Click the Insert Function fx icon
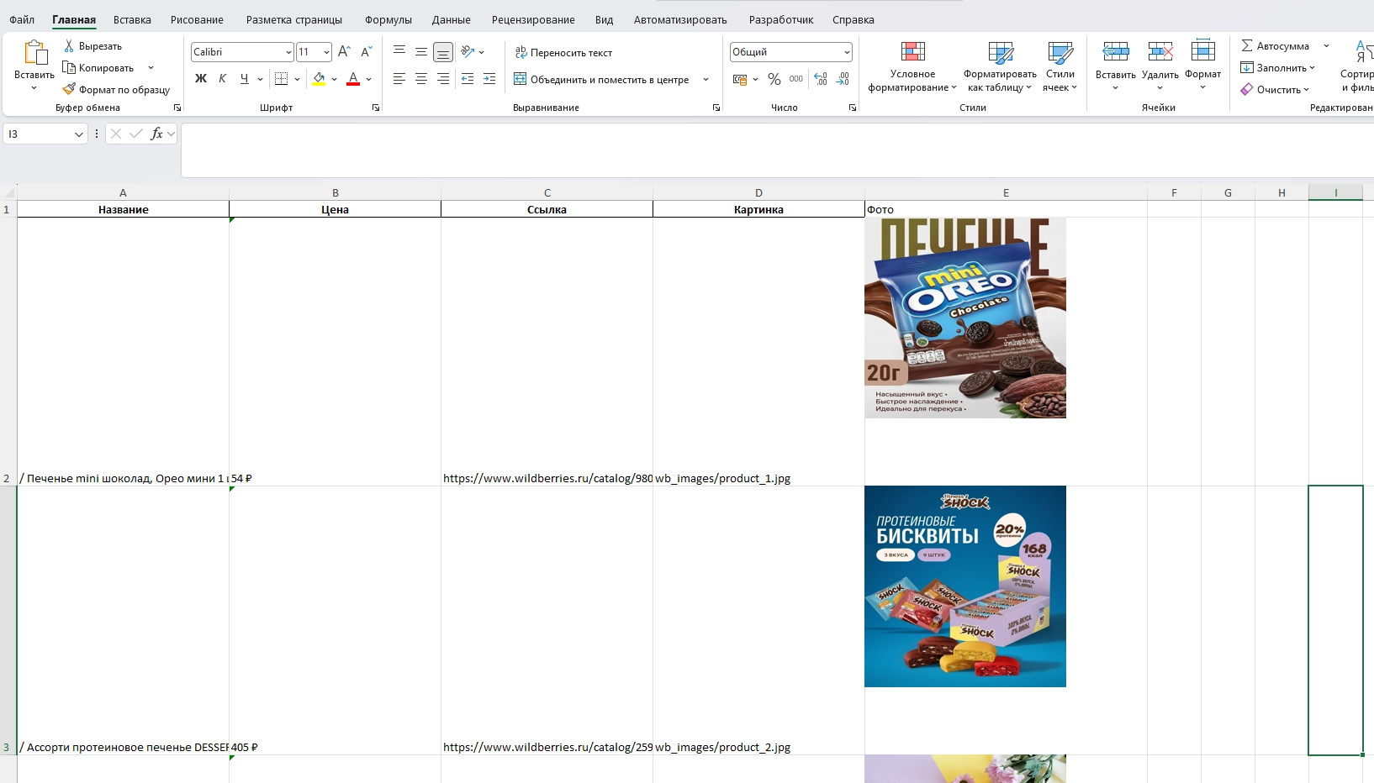 coord(156,134)
